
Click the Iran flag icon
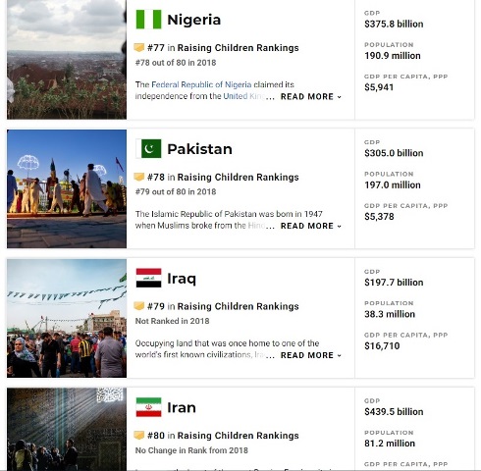148,407
